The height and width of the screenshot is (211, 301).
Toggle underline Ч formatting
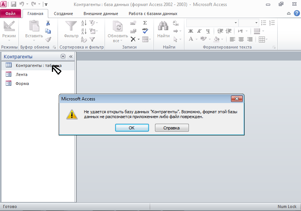coord(208,31)
